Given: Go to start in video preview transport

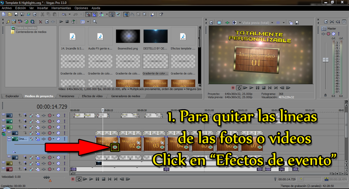Looking at the screenshot, I should point(270,88).
